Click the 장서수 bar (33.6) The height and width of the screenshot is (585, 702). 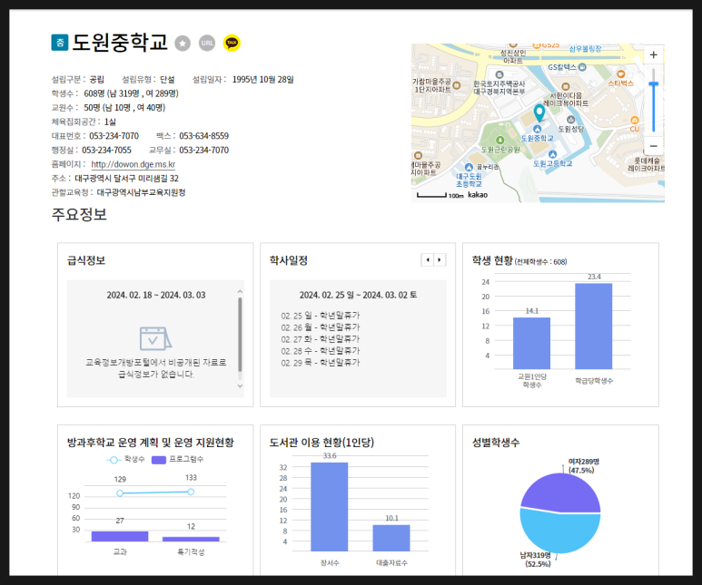[x=329, y=507]
